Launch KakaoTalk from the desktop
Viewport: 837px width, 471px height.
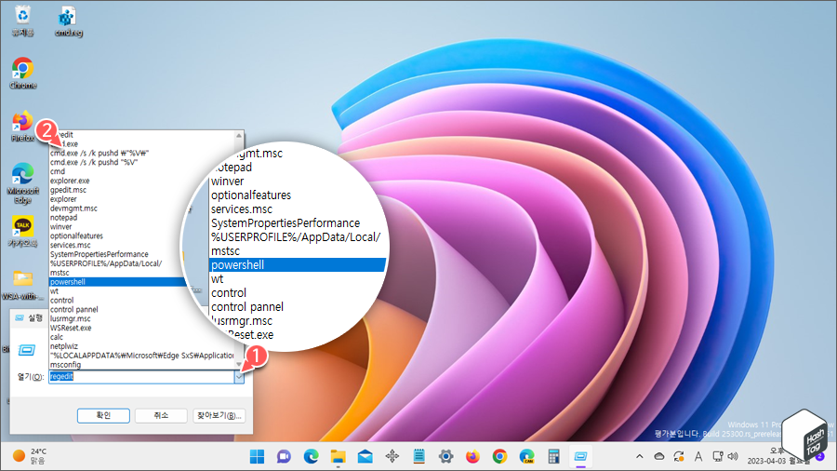(23, 233)
